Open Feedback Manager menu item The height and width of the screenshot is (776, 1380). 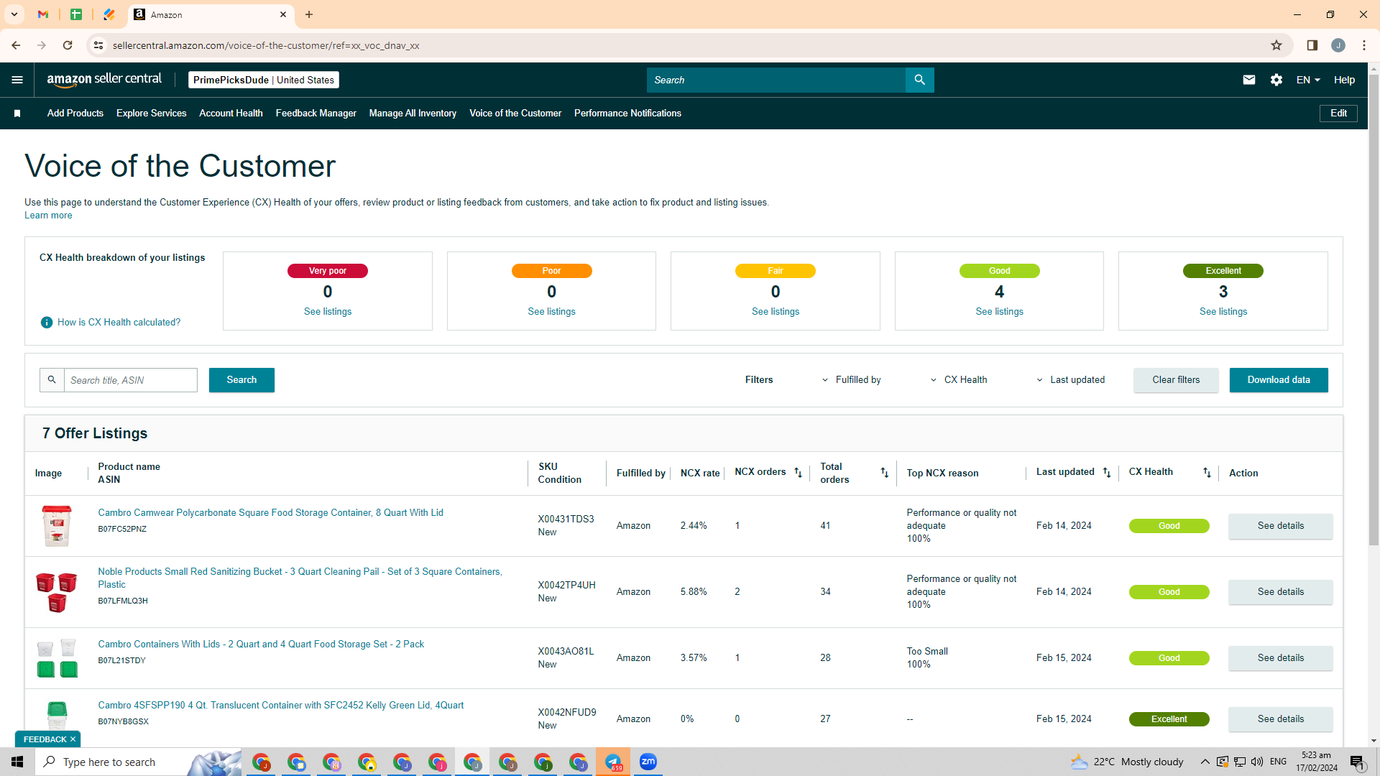click(316, 114)
